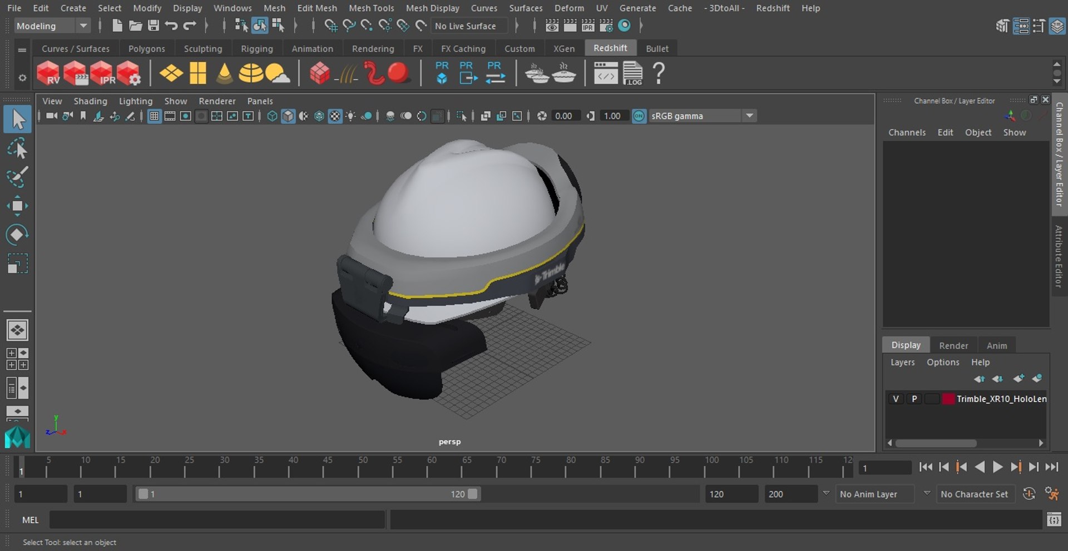Activate the Paint Selection tool
This screenshot has width=1068, height=551.
[17, 177]
